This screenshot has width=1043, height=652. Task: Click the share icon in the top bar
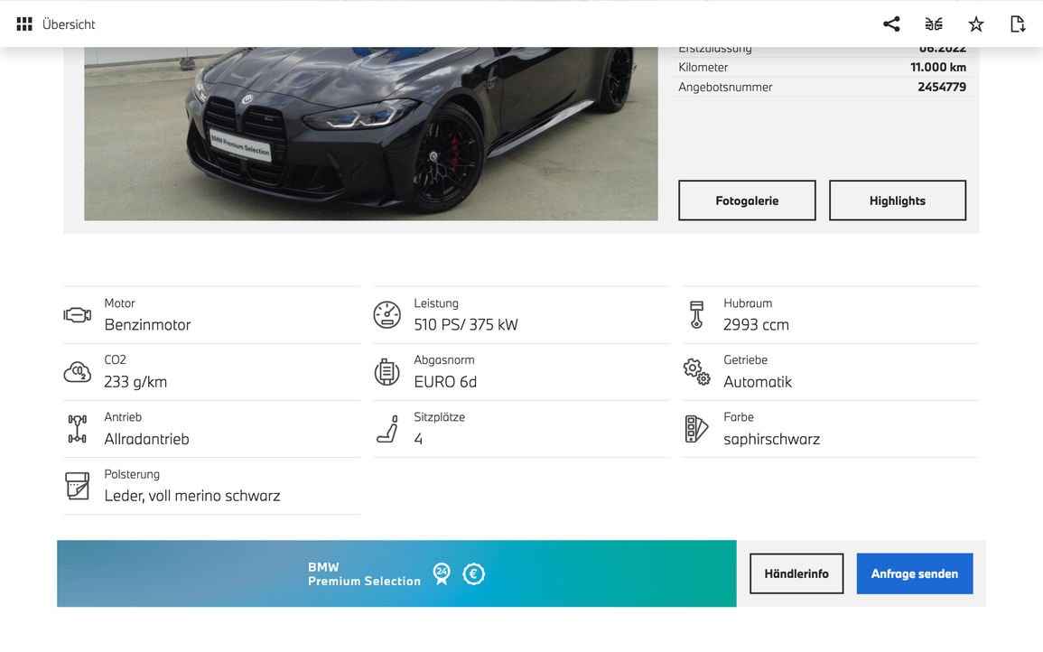[891, 23]
